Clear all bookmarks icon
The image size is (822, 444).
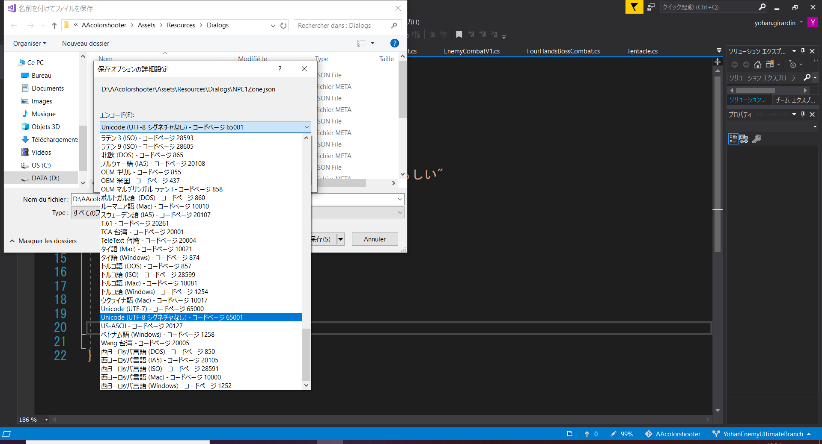tap(494, 35)
